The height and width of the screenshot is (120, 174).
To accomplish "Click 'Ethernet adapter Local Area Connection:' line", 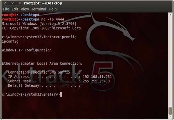I will (42, 64).
